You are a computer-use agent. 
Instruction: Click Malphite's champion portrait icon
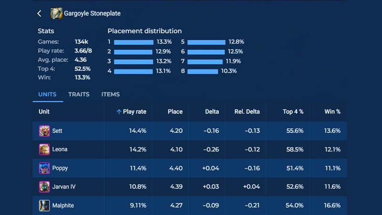pyautogui.click(x=44, y=205)
